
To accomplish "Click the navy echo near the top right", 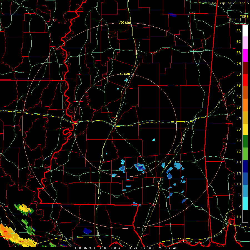I will [173, 15].
